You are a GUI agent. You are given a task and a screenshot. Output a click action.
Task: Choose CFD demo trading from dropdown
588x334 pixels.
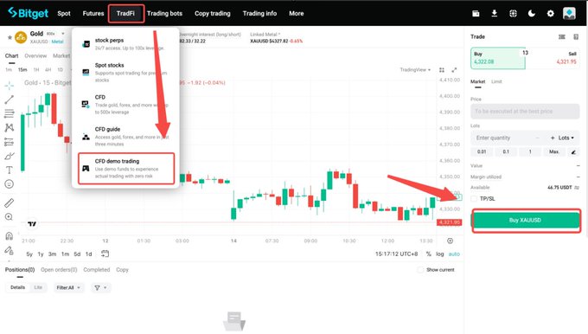(126, 169)
